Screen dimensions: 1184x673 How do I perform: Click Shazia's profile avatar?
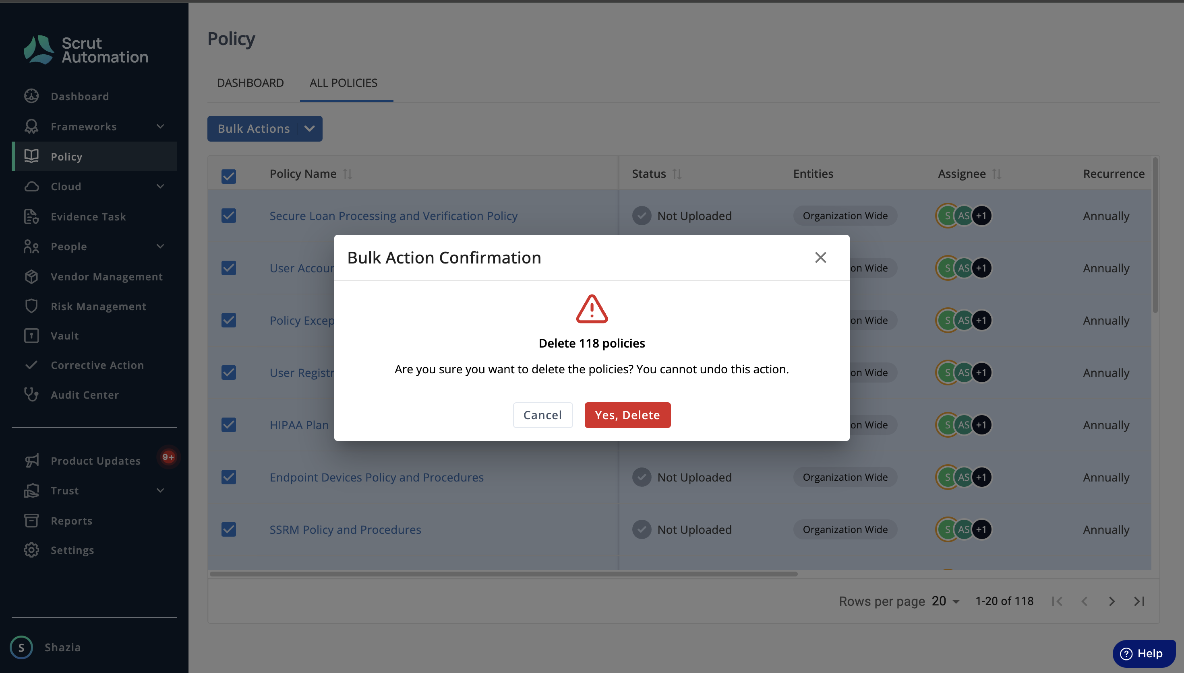click(21, 647)
